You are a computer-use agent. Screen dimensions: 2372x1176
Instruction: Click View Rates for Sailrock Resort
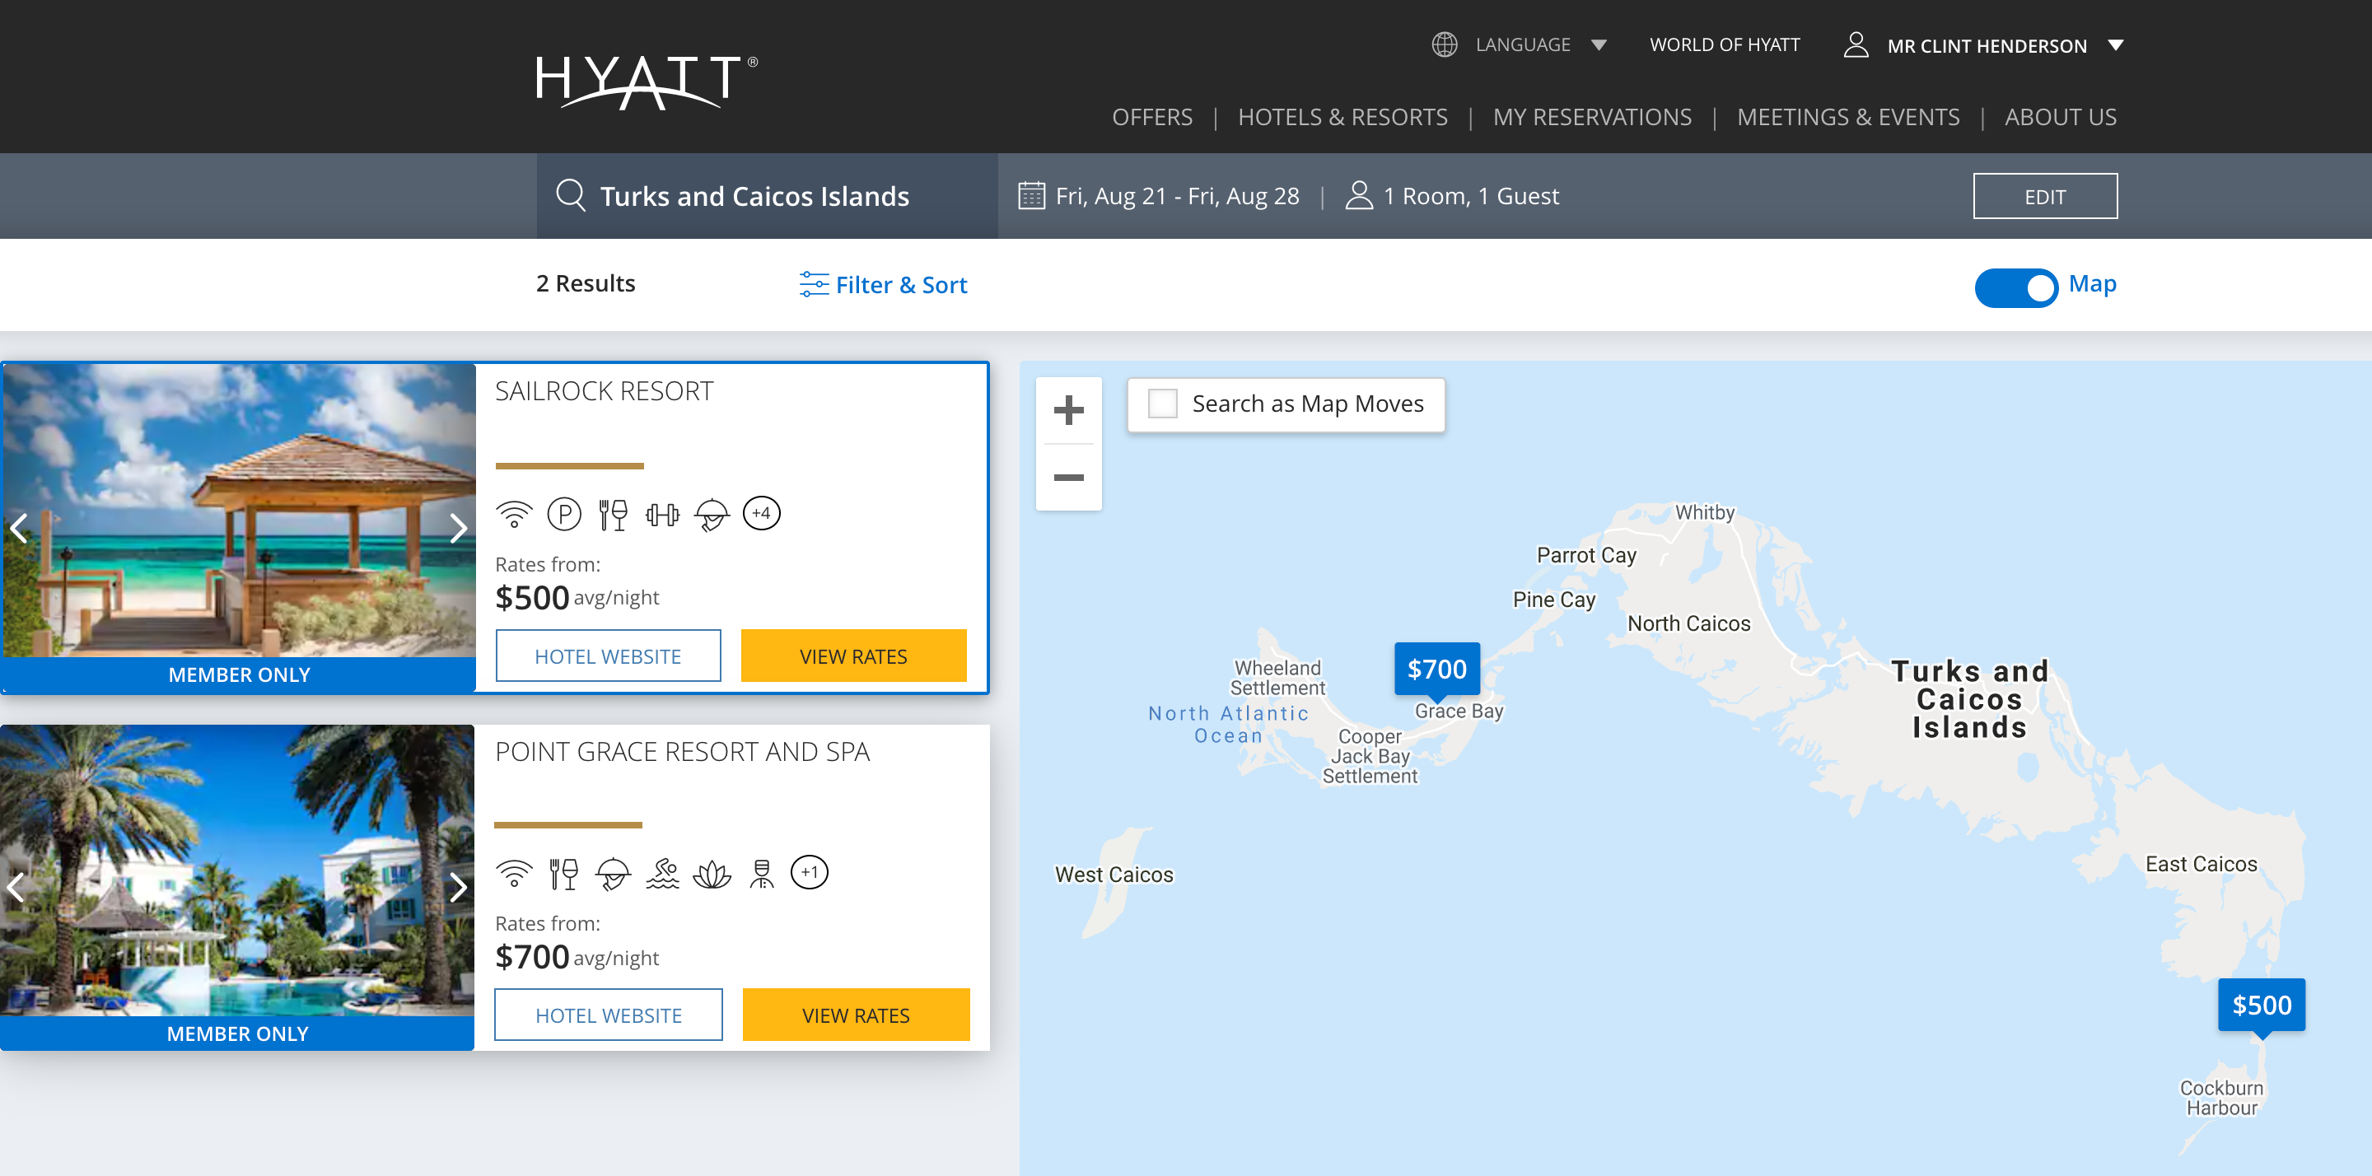coord(852,656)
